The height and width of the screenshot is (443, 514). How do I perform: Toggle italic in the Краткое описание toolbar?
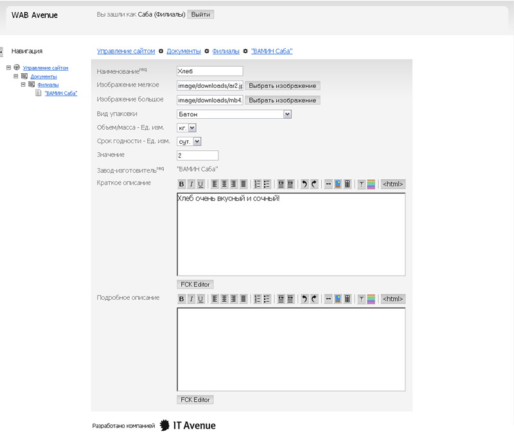[191, 184]
